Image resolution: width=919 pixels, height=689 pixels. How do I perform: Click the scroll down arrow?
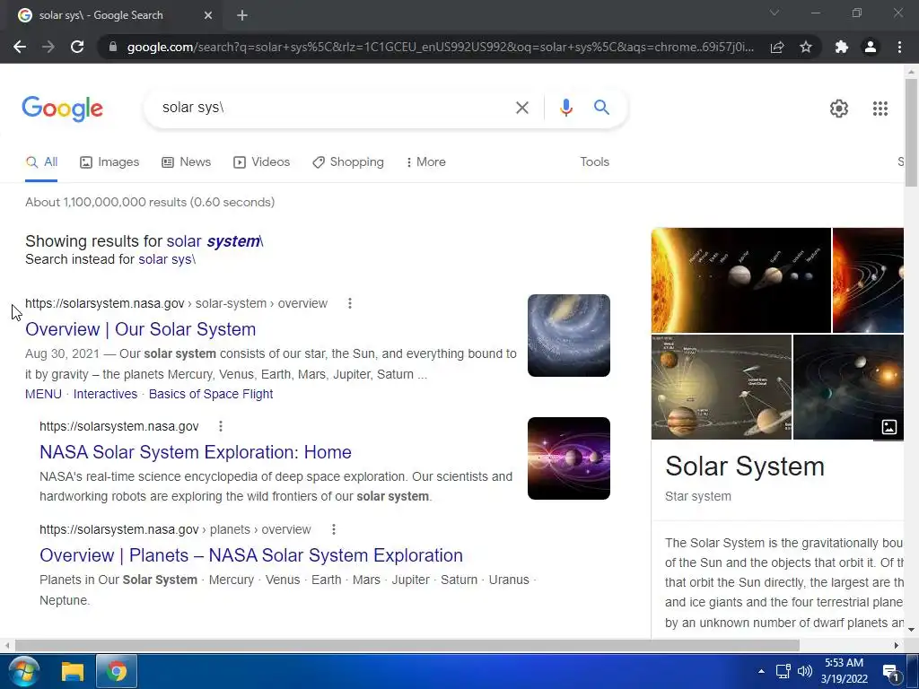coord(911,630)
